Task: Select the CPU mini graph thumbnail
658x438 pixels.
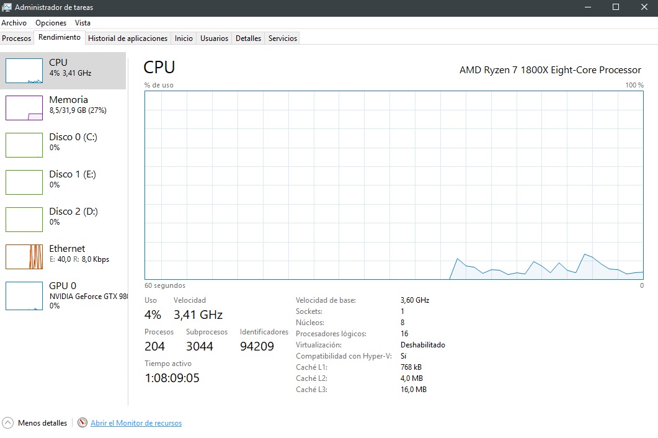Action: point(24,71)
